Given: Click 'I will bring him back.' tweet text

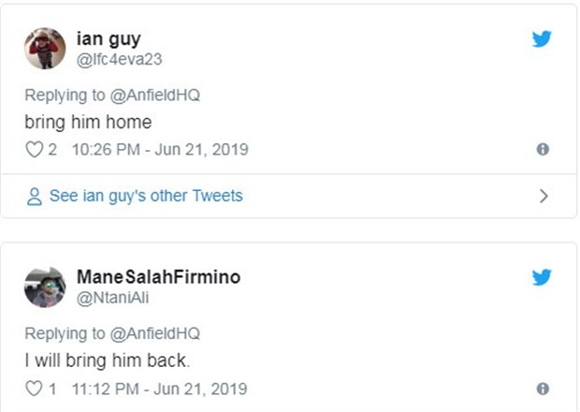Looking at the screenshot, I should coord(97,361).
